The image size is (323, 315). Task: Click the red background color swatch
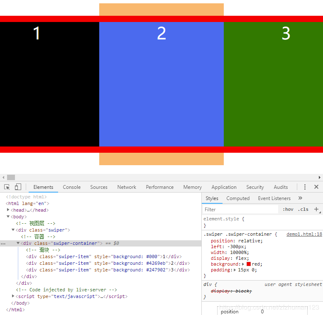click(249, 264)
